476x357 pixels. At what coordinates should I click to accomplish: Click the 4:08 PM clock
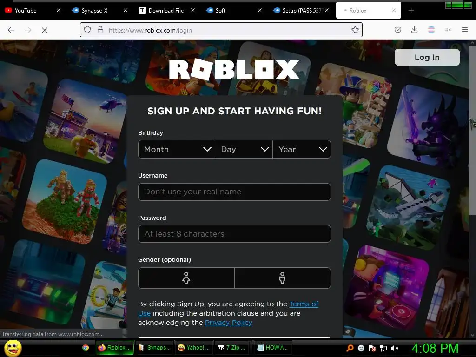(435, 348)
